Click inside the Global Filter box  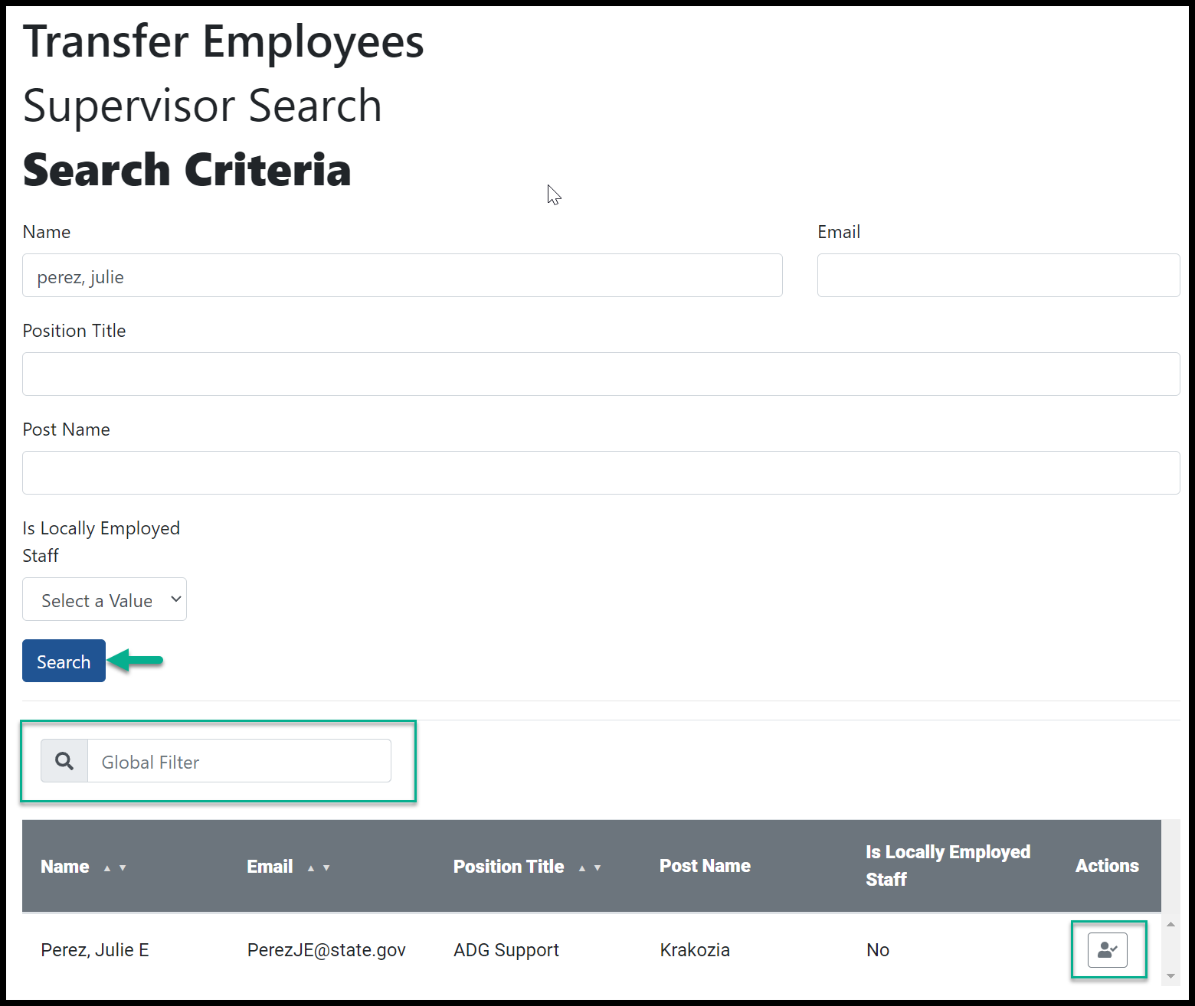point(239,761)
